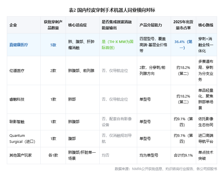Viewport: 224px width, 177px height.
Task: Click the 36.4%（第一）market share cell
Action: (x=183, y=45)
